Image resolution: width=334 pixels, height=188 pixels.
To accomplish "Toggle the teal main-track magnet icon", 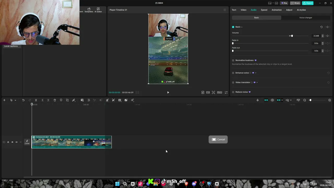I will tap(266, 100).
